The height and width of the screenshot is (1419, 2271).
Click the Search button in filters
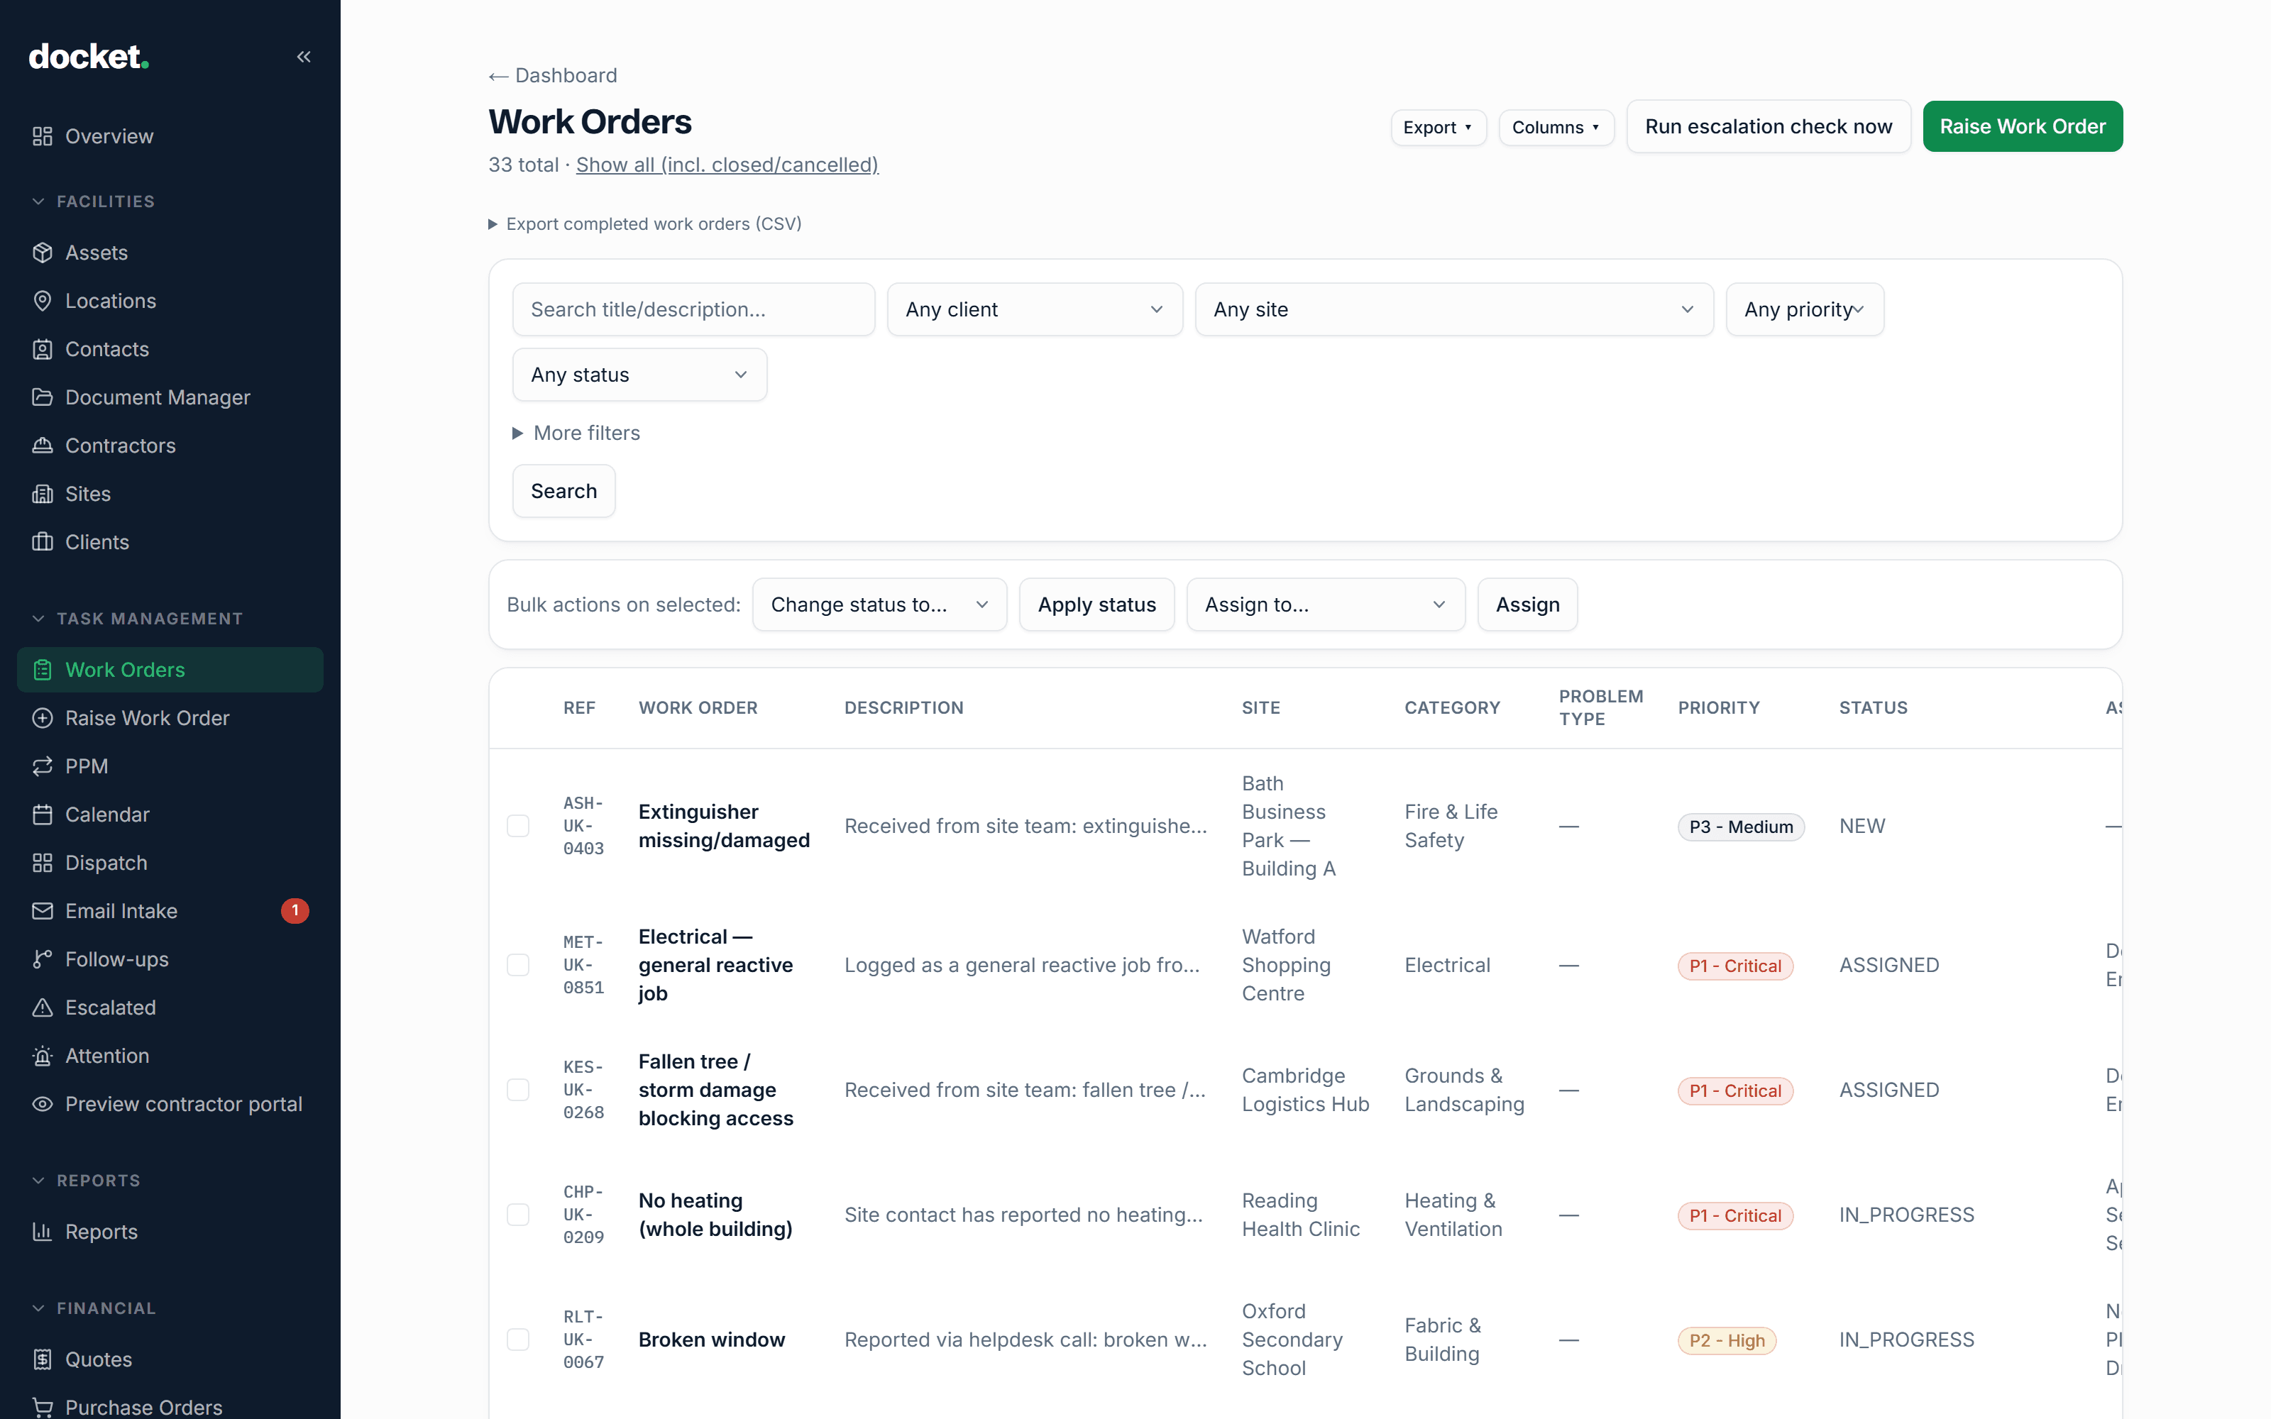(564, 491)
